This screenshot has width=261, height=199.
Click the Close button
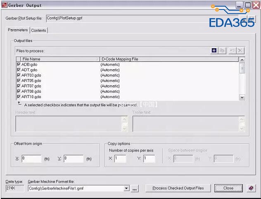(228, 188)
